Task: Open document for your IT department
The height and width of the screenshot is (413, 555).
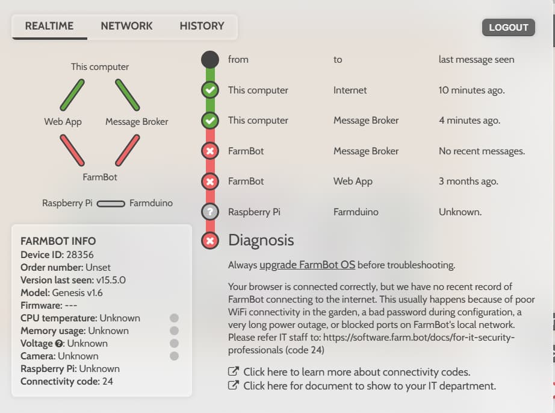Action: pyautogui.click(x=370, y=386)
